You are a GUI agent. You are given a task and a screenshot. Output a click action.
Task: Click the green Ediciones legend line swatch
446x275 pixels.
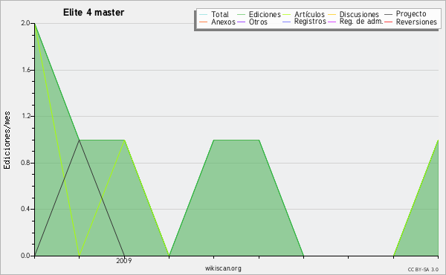(241, 14)
